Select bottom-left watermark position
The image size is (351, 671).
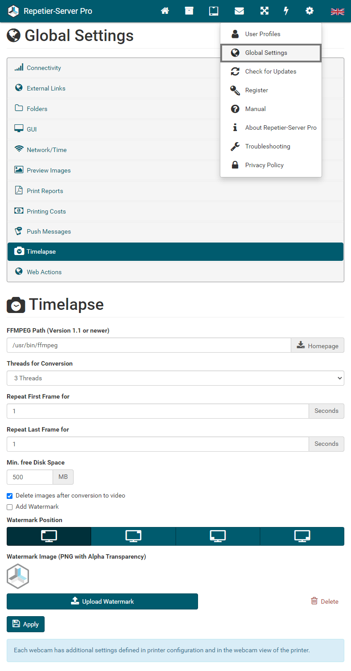(x=218, y=536)
